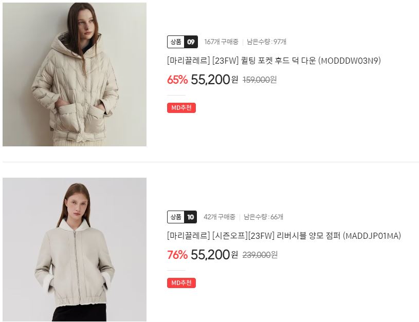Click the 167개 구매중 purchase count
Viewport: 419px width, 322px height.
pyautogui.click(x=221, y=42)
